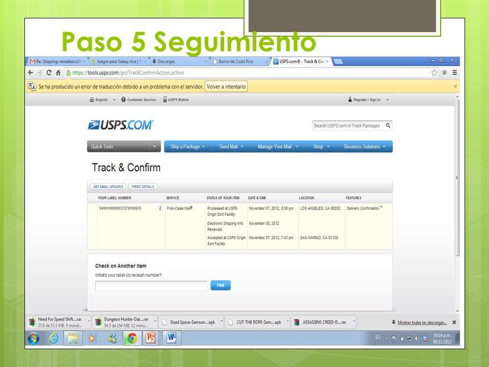Click 'SAN MARINO, CA 91108' location text
This screenshot has width=489, height=367.
click(319, 238)
